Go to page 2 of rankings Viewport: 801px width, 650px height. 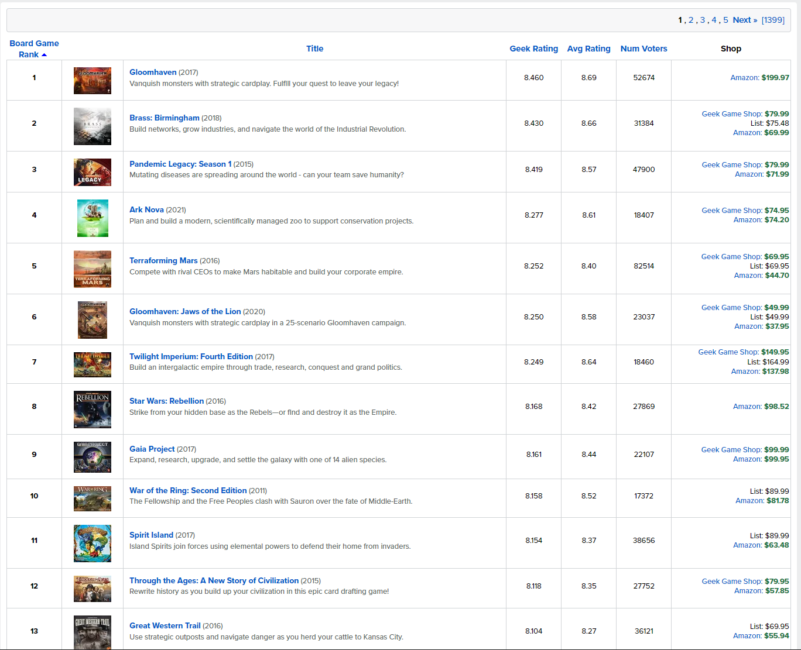click(x=691, y=20)
